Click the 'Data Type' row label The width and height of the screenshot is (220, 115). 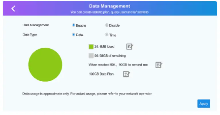30,35
